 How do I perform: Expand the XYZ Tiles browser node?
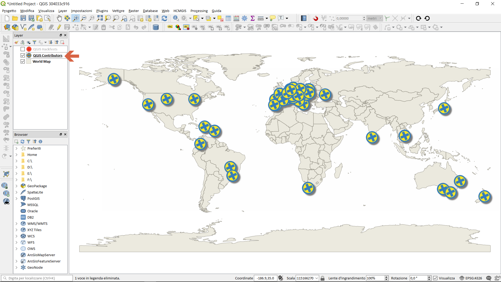click(x=16, y=230)
